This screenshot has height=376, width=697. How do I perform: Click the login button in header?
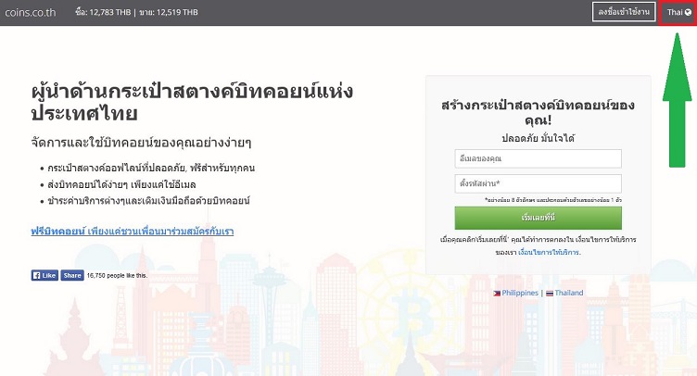[624, 12]
